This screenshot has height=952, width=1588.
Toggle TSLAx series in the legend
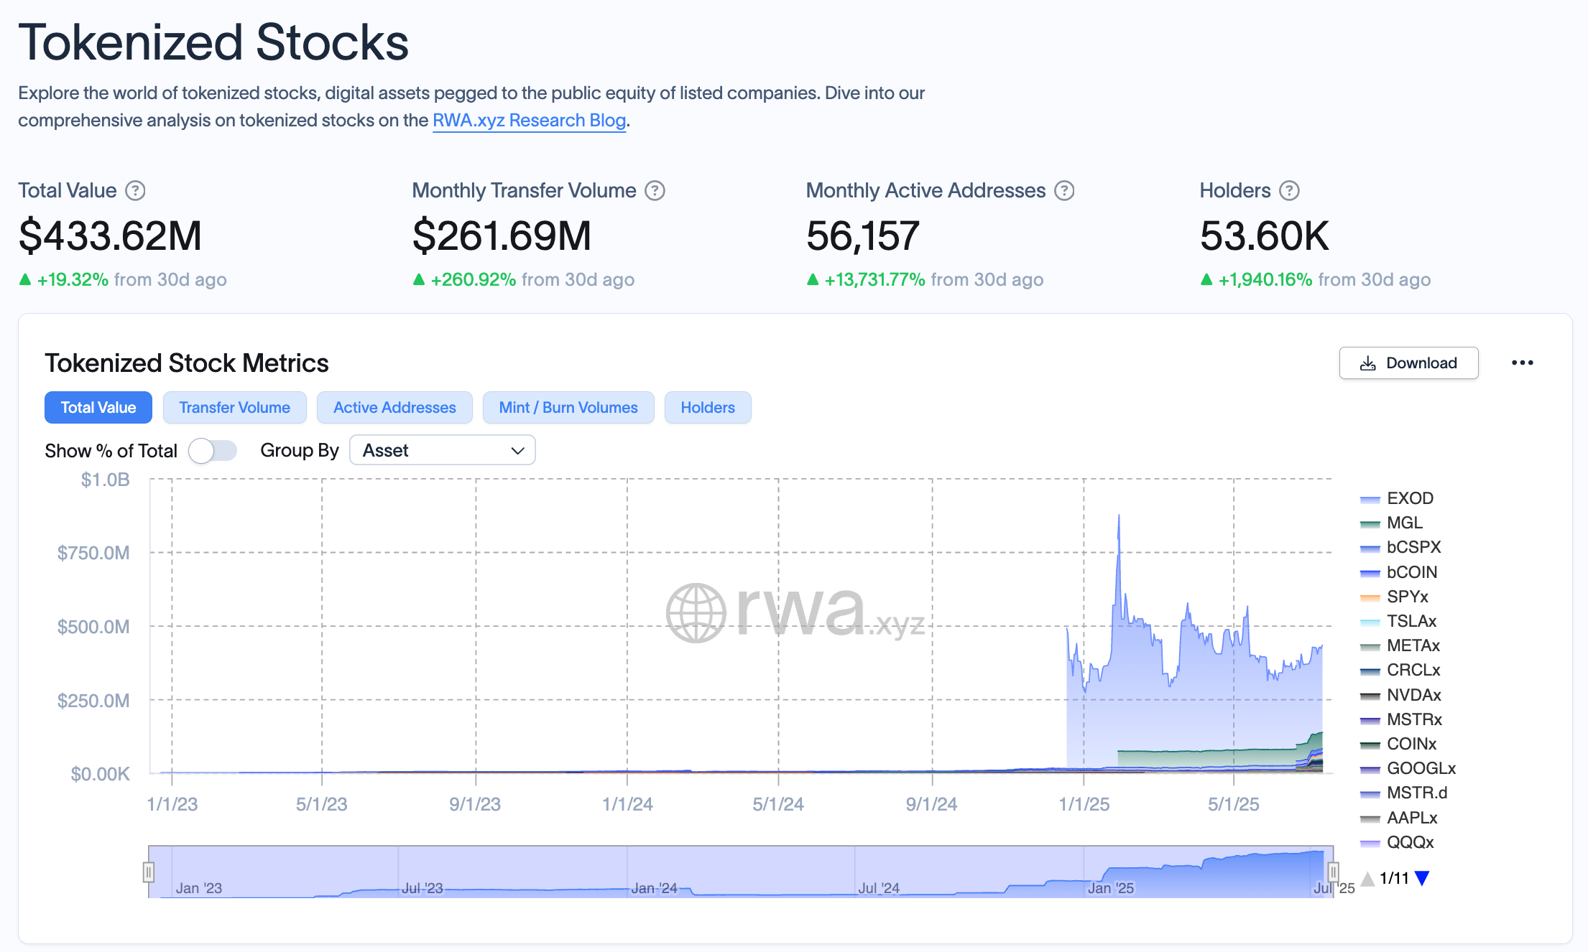1398,621
